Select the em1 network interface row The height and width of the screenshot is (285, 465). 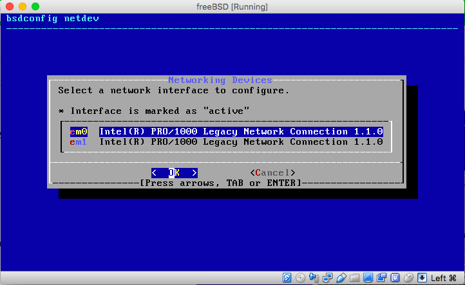pos(226,142)
